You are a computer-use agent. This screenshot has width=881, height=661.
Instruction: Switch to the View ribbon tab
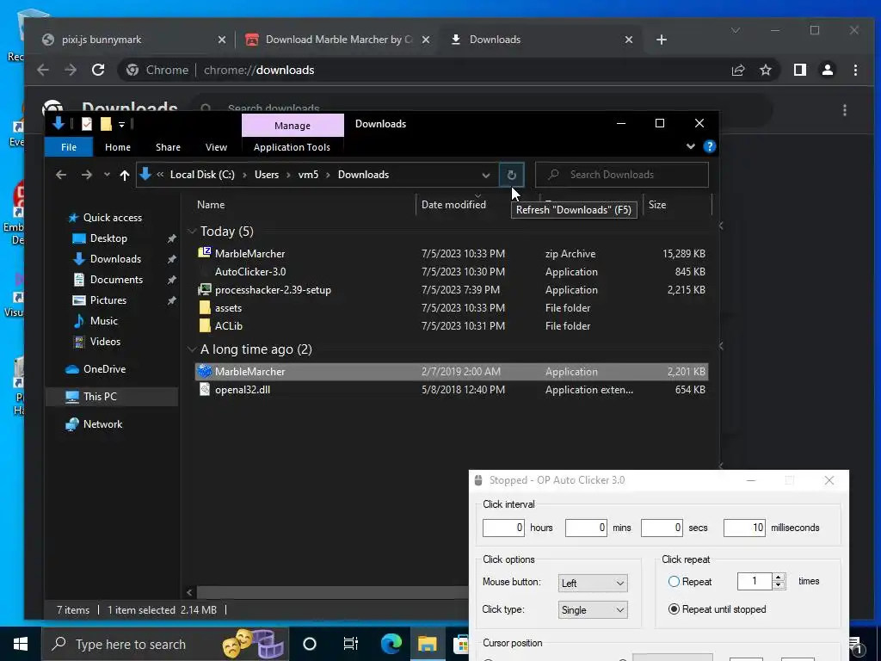[x=216, y=147]
